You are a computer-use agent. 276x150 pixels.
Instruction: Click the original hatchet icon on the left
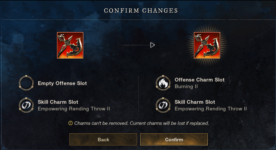[x=70, y=45]
